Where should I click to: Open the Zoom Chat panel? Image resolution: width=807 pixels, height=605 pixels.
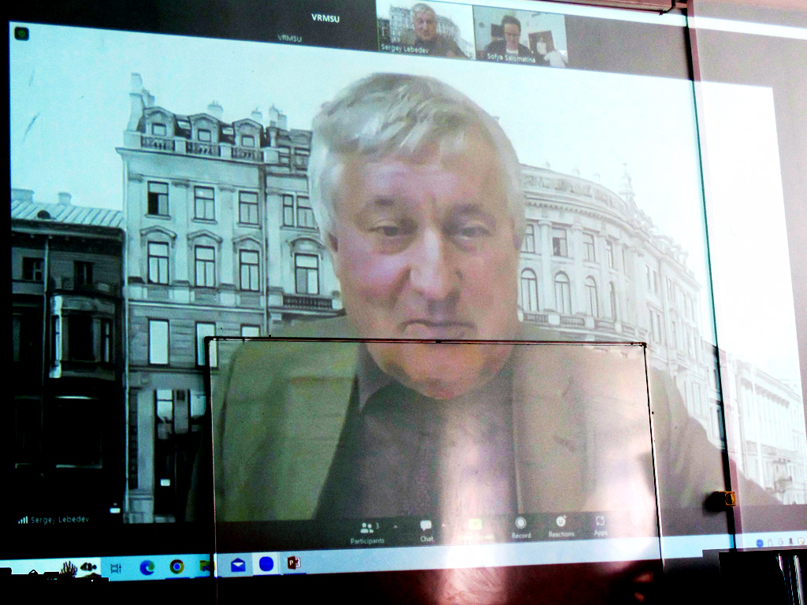[426, 532]
